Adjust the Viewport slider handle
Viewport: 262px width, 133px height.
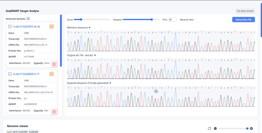pos(152,19)
